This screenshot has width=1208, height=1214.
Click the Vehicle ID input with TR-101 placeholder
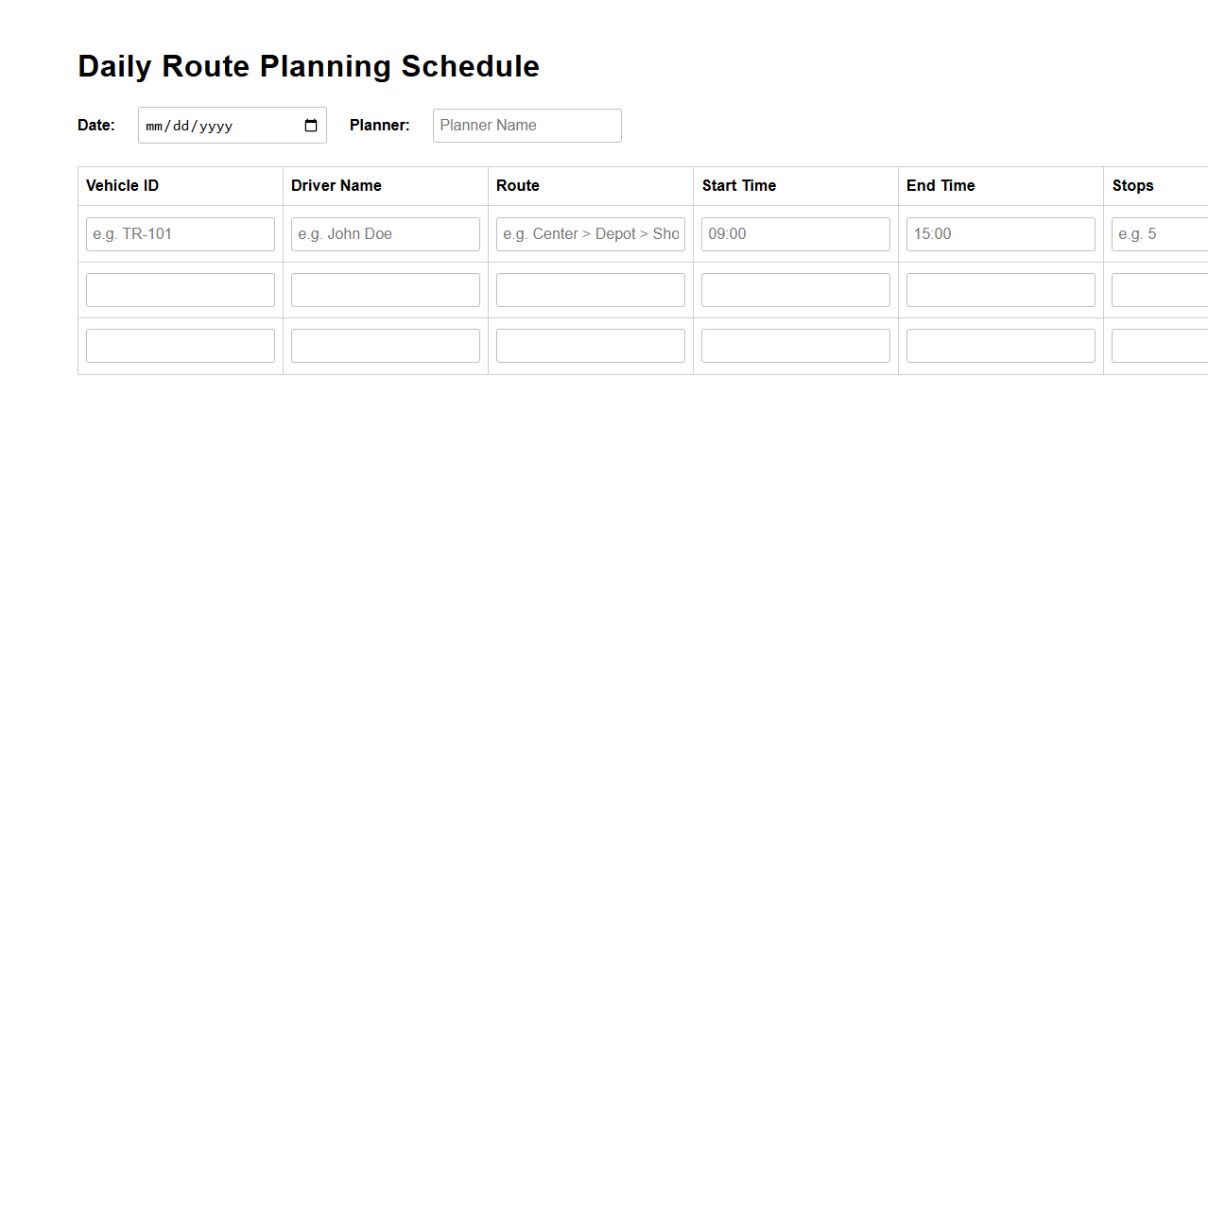tap(180, 233)
